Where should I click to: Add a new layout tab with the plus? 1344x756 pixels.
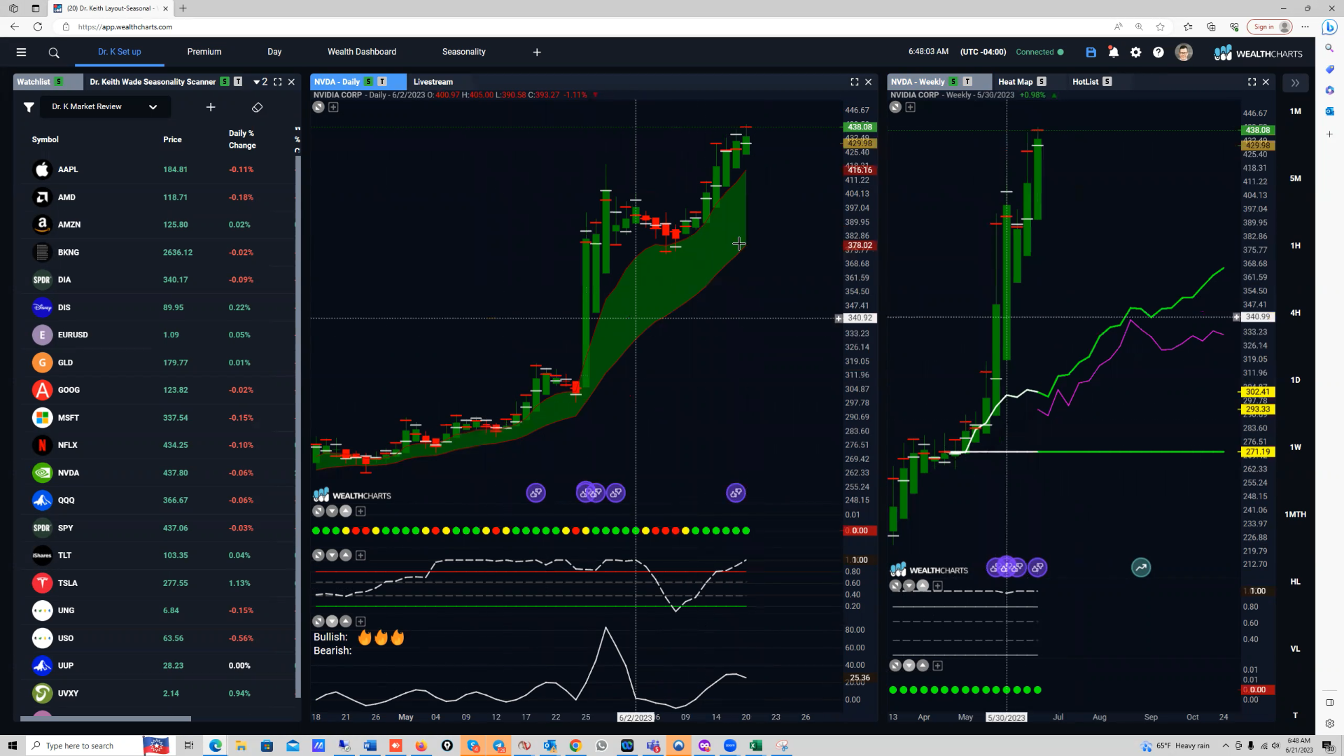coord(537,52)
